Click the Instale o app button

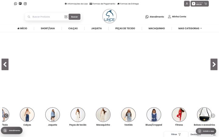[x=206, y=131]
